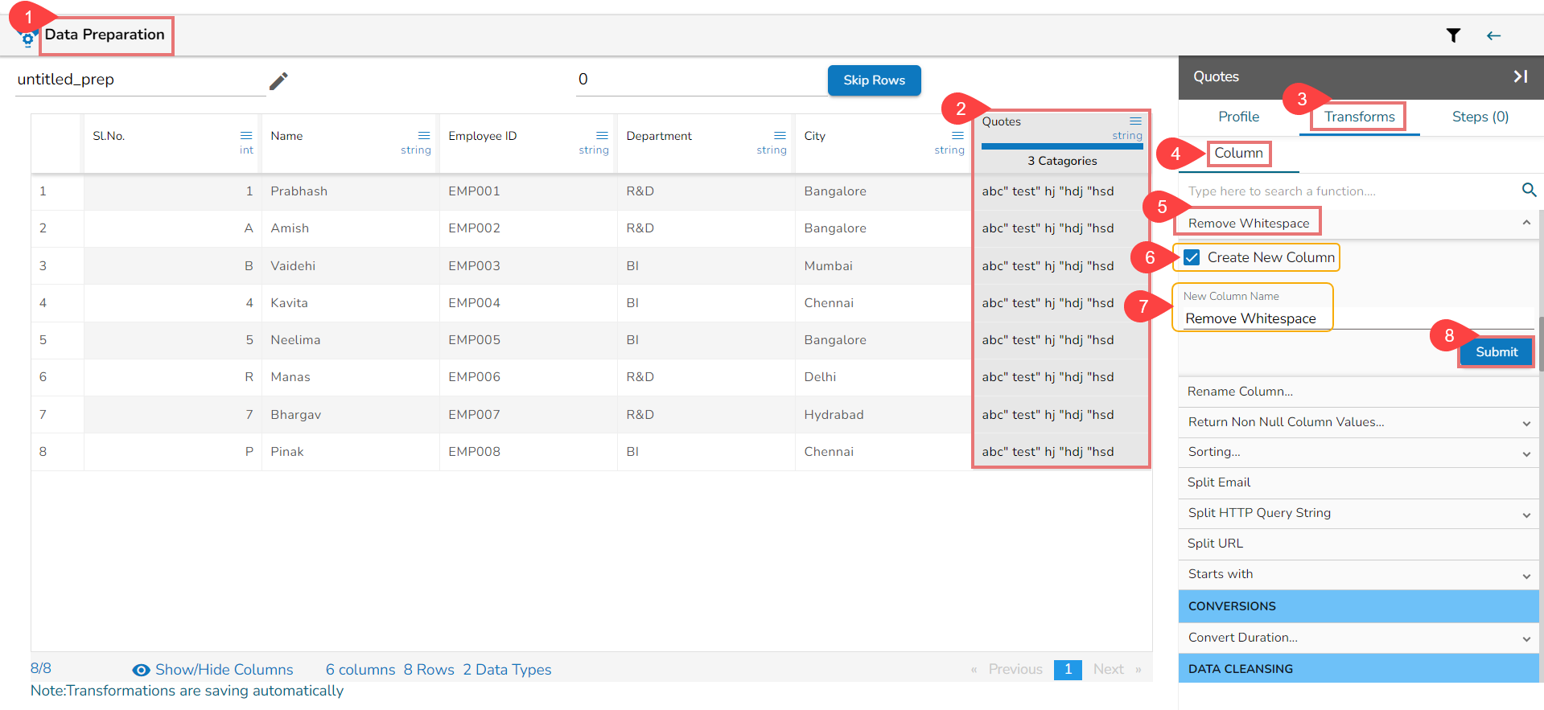Open the Employee ID column menu icon
This screenshot has width=1544, height=710.
coord(602,136)
